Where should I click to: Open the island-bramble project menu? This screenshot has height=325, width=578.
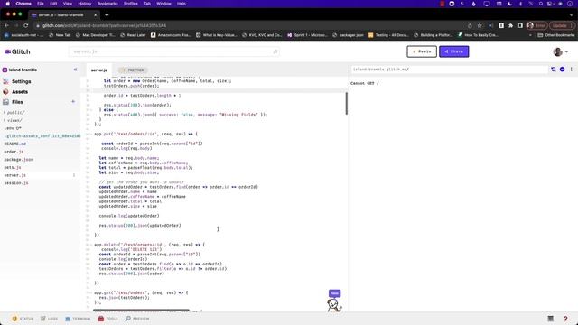[20, 70]
